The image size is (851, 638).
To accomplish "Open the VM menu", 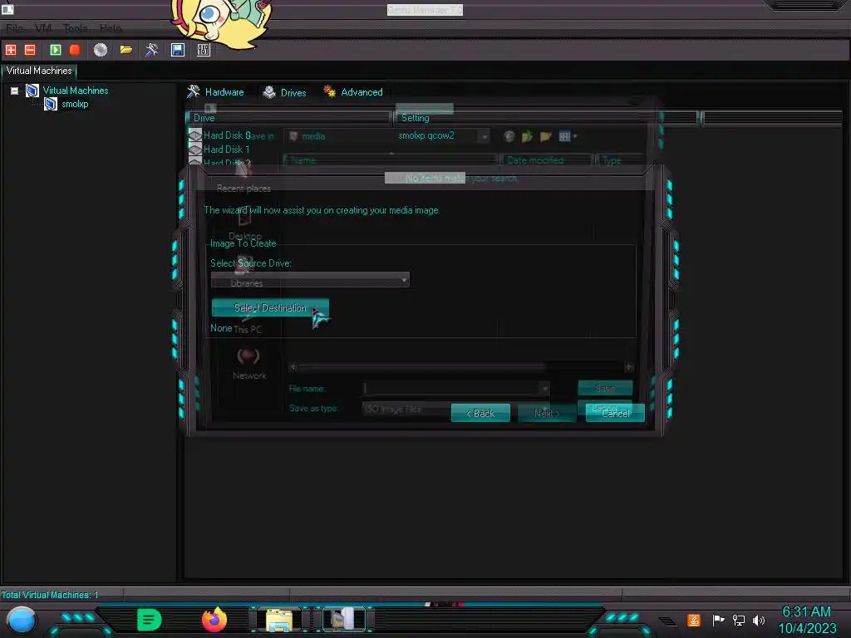I will (x=43, y=28).
